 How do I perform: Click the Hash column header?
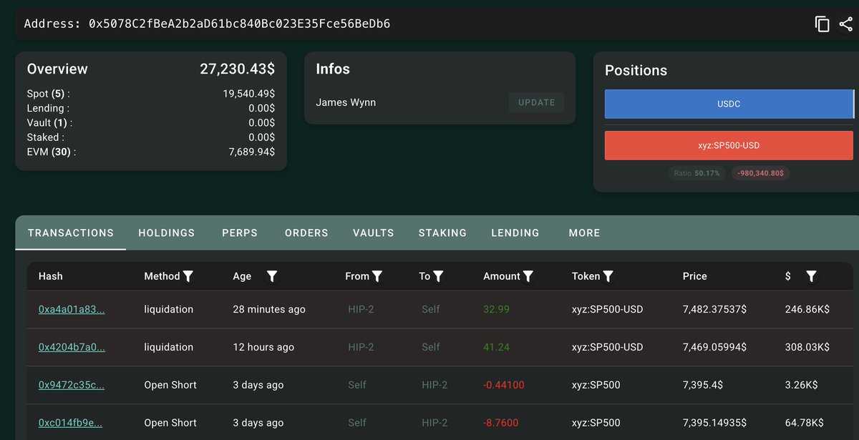[51, 276]
